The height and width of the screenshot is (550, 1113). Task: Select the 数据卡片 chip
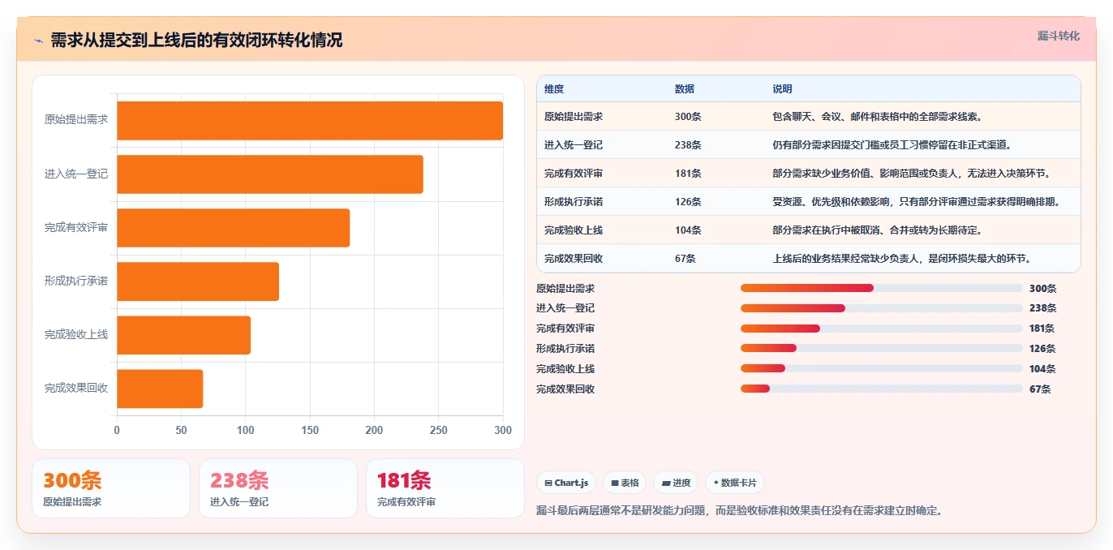point(735,483)
